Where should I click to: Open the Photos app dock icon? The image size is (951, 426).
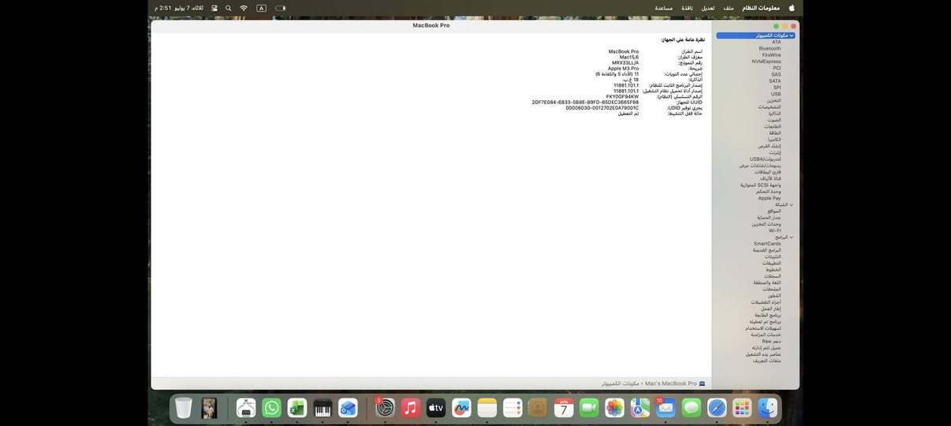click(x=614, y=408)
